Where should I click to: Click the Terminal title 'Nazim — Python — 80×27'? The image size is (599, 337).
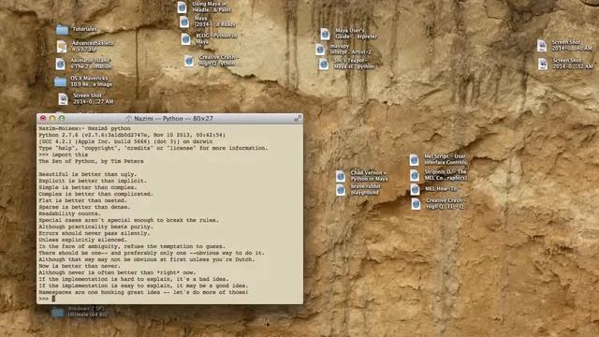pyautogui.click(x=173, y=119)
